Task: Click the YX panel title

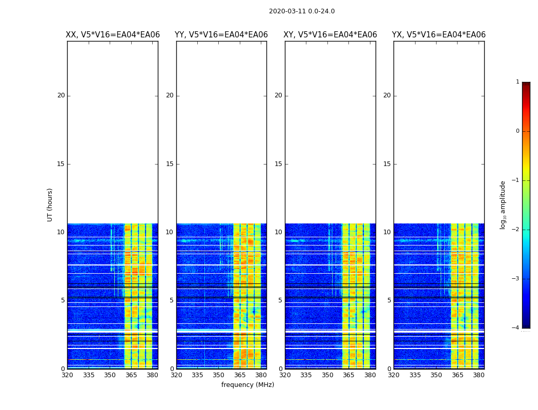Action: [x=439, y=35]
